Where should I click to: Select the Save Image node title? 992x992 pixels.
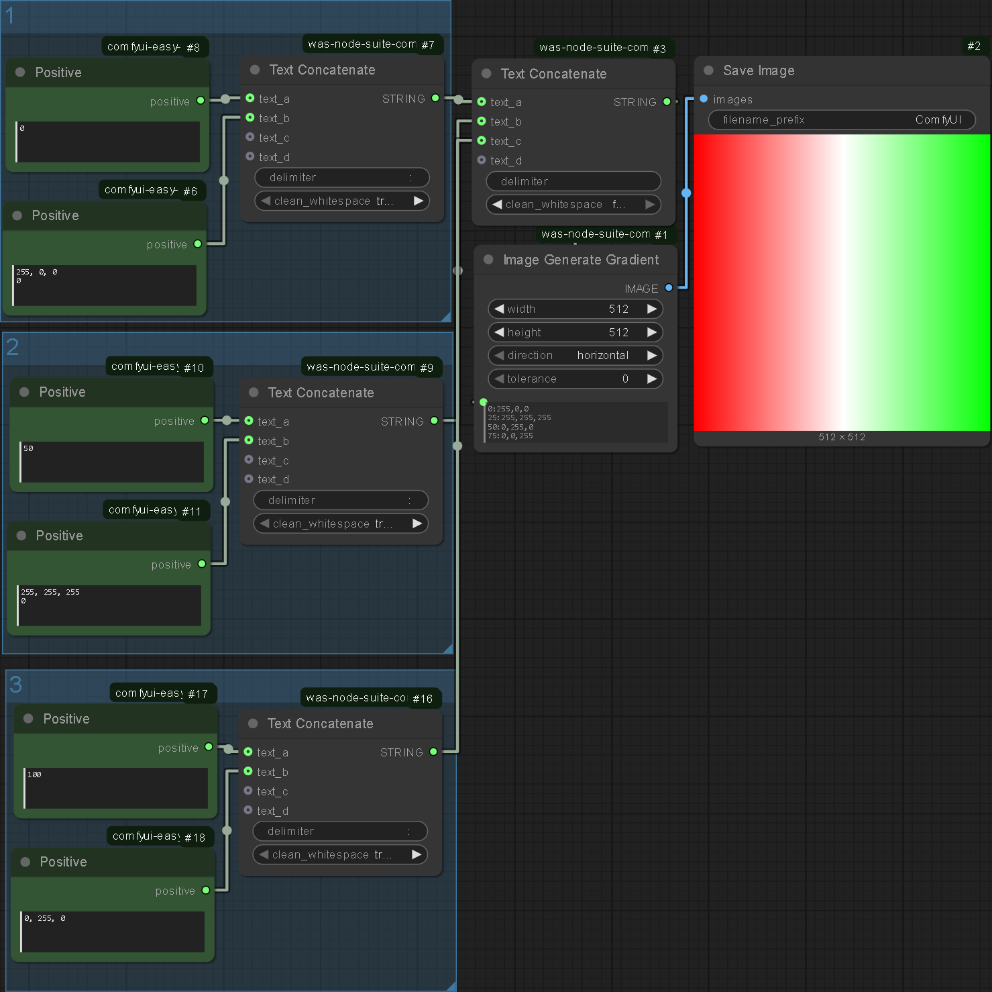pos(759,70)
